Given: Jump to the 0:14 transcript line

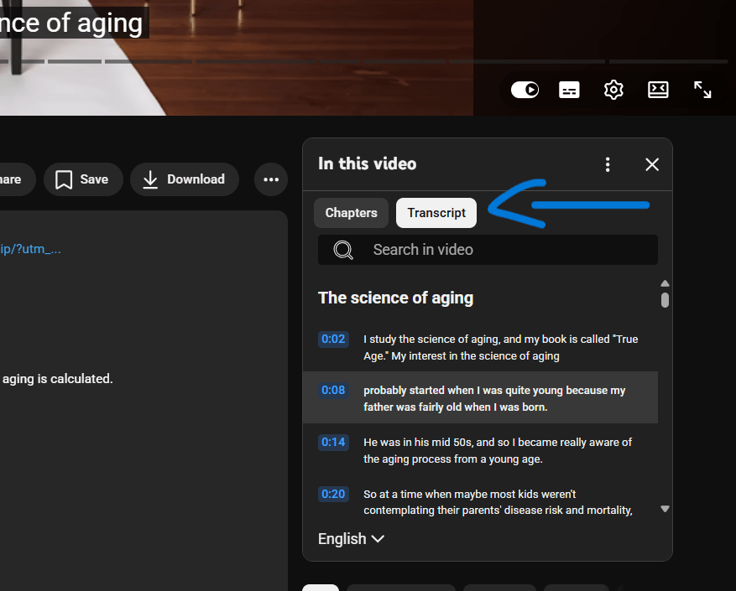Looking at the screenshot, I should [495, 450].
